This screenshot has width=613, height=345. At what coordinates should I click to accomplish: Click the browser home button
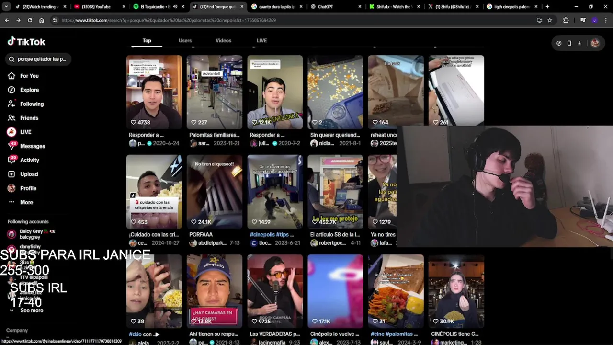(41, 20)
